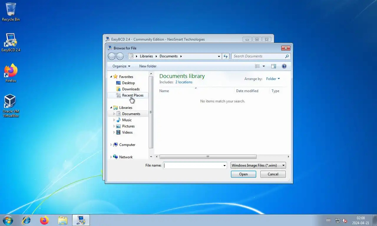Click New folder in toolbar
The width and height of the screenshot is (377, 226).
pos(148,66)
